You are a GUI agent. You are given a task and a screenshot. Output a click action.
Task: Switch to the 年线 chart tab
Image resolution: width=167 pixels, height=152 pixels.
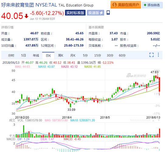click(x=36, y=56)
